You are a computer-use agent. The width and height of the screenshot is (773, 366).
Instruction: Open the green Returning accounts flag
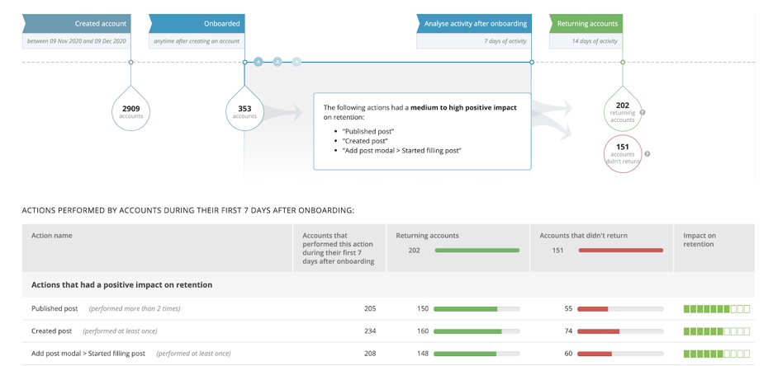[586, 24]
